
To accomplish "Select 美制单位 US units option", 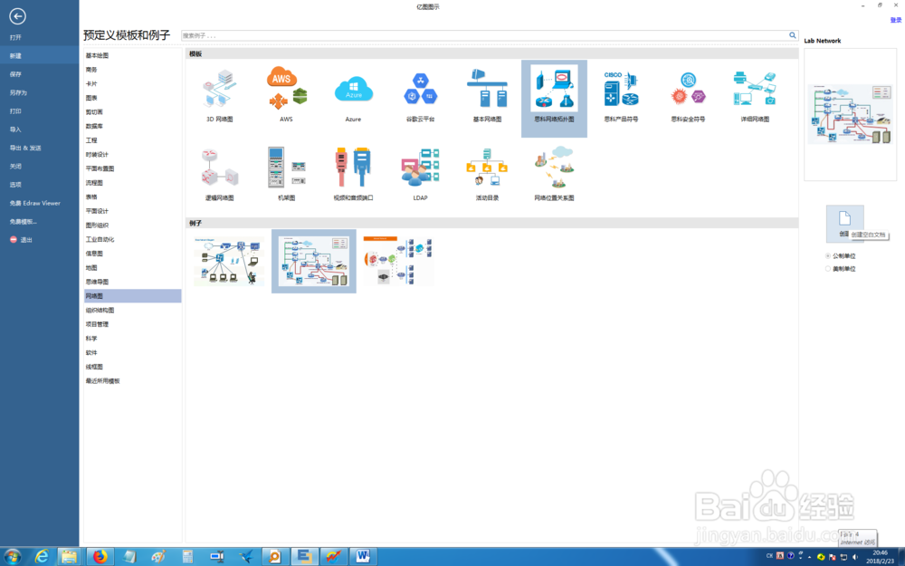I will (x=841, y=269).
